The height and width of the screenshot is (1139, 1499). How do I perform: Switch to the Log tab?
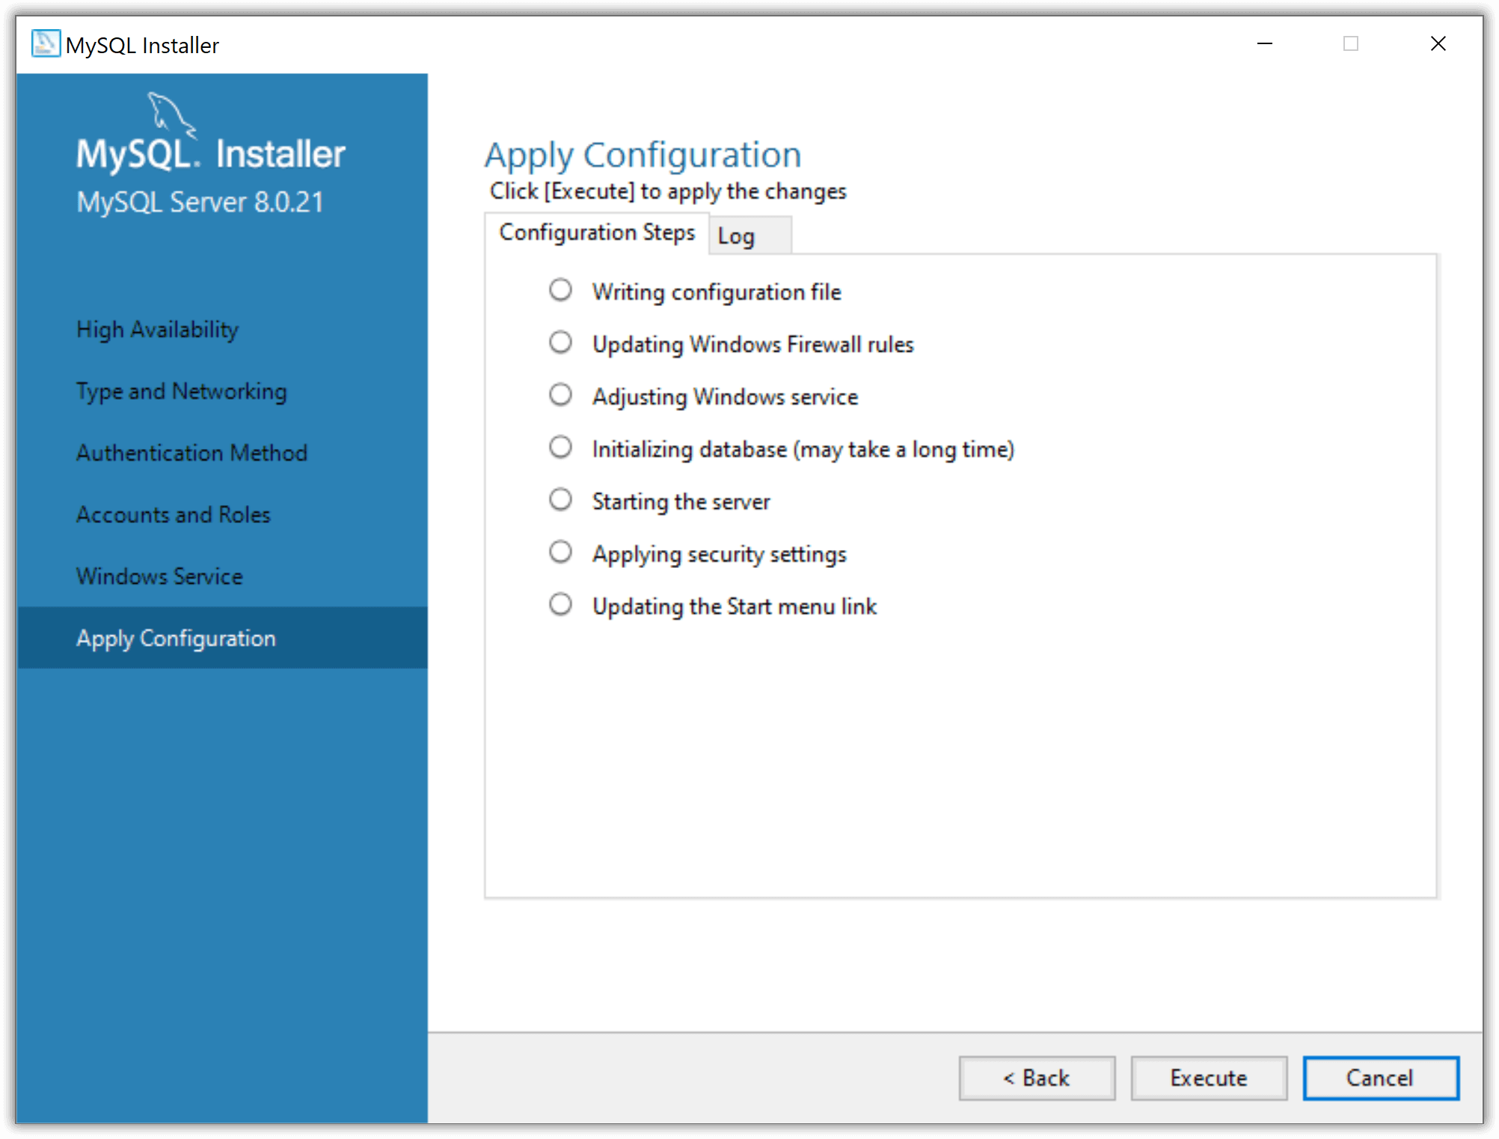[x=749, y=236]
